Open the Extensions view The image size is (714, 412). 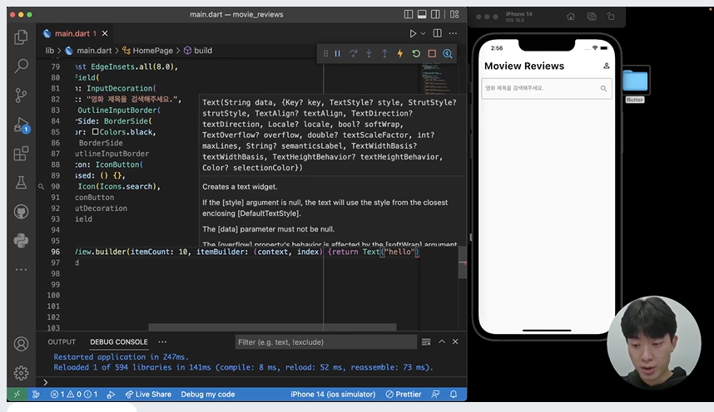click(21, 154)
